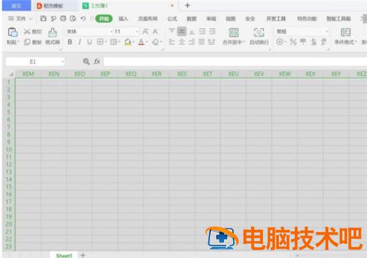Click the Conditional Formatting icon

tap(346, 32)
